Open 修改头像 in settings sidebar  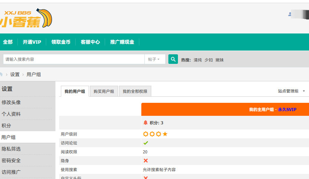tap(11, 102)
